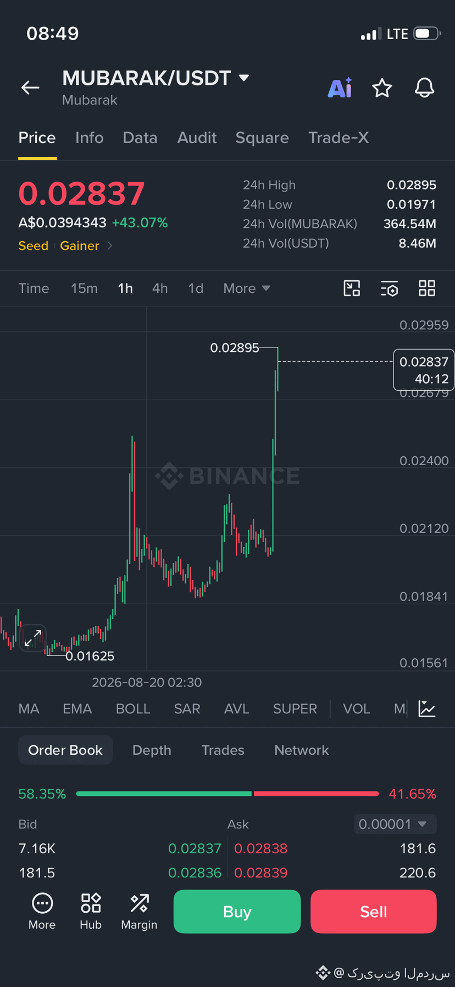Toggle the AVL indicator

click(237, 709)
